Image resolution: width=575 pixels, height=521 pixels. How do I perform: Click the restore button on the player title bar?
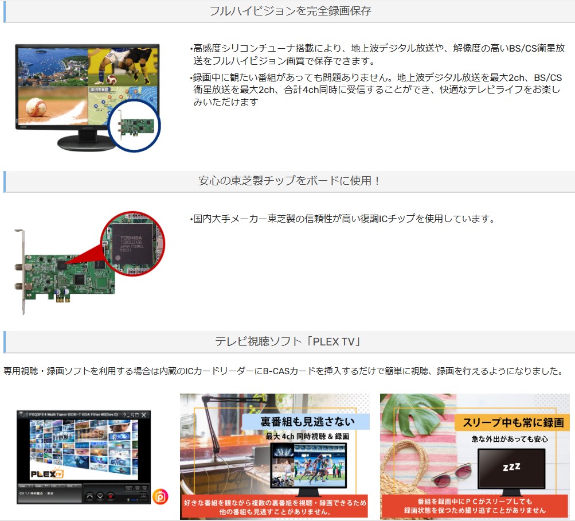pyautogui.click(x=134, y=415)
